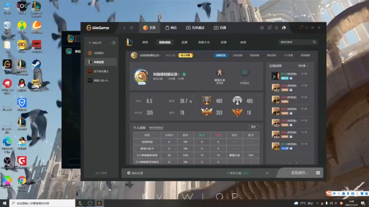
Task: Open the 英雄大全 champions tab
Action: click(x=204, y=42)
